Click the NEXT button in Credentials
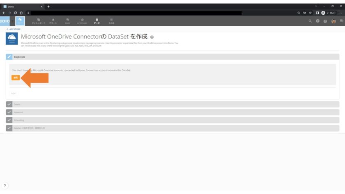This screenshot has height=194, width=345. click(x=14, y=94)
